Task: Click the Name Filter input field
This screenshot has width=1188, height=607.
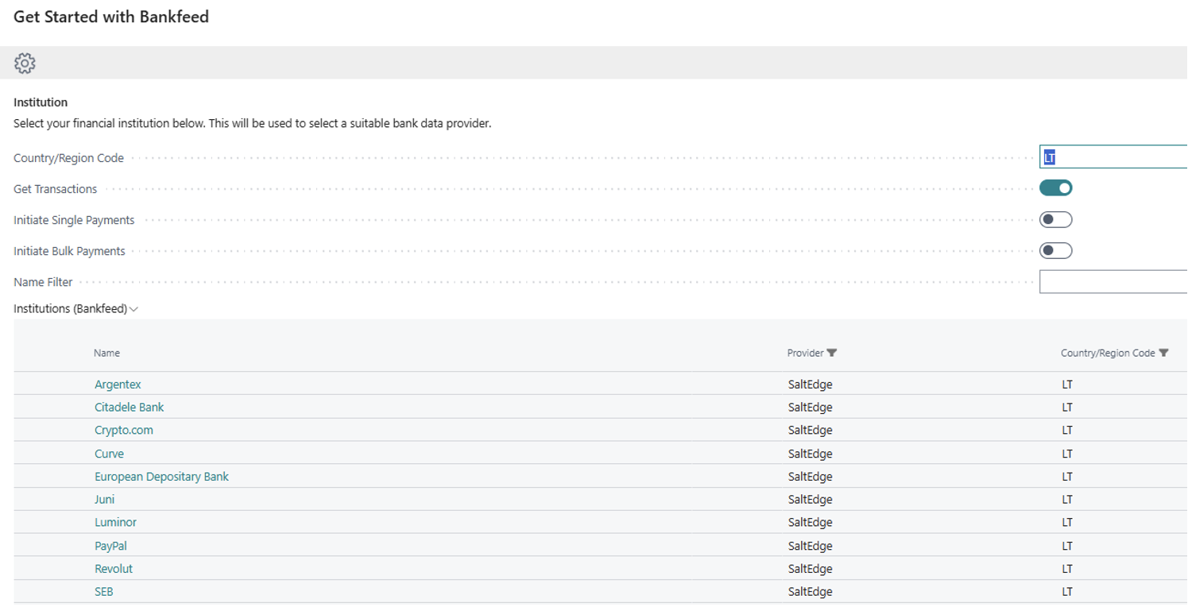Action: point(1113,281)
